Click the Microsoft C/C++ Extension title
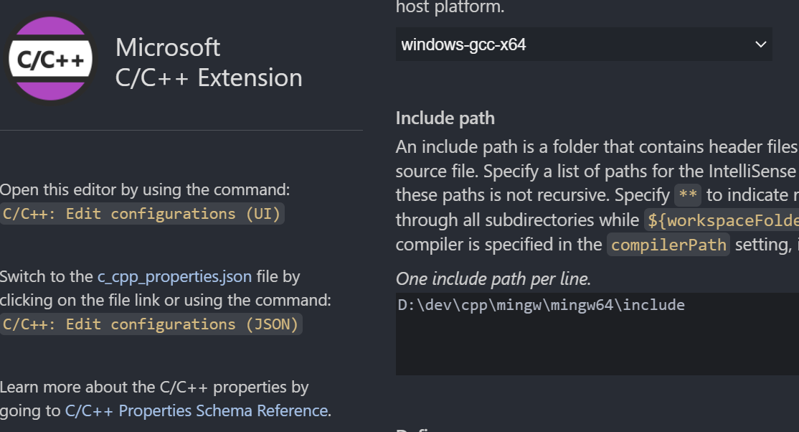 click(209, 62)
